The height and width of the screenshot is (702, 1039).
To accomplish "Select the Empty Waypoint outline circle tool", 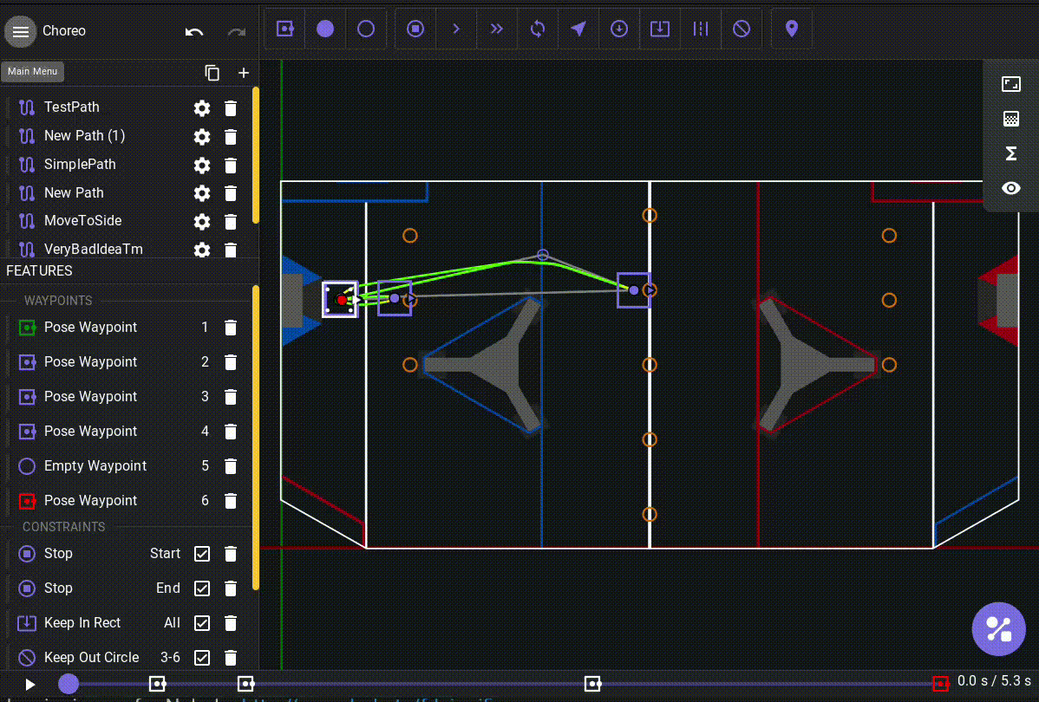I will 366,29.
